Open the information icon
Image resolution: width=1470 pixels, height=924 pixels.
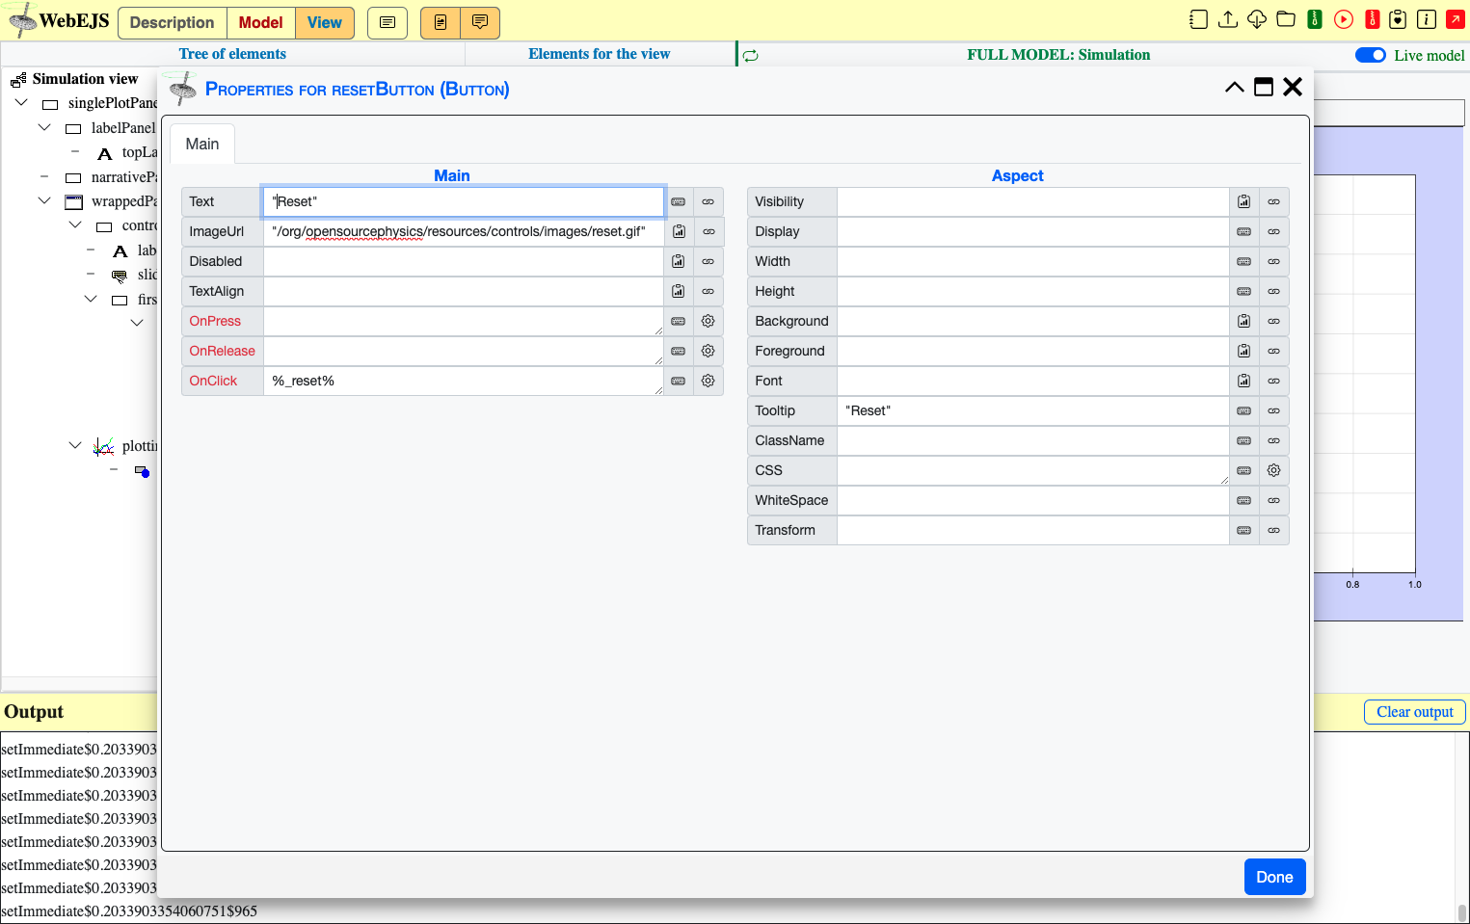[x=1427, y=19]
